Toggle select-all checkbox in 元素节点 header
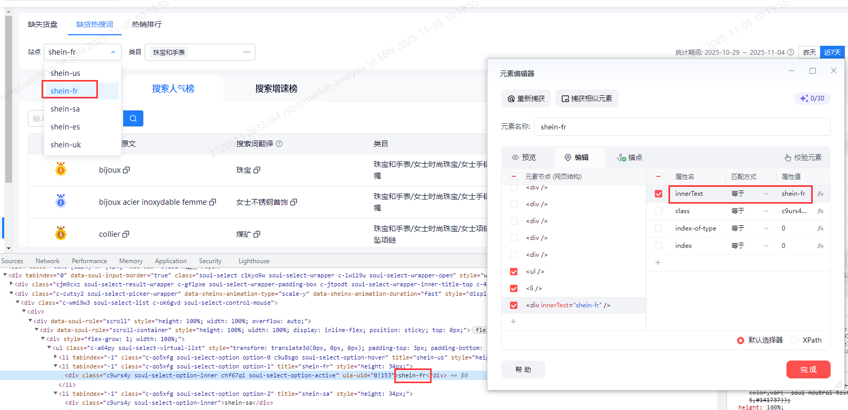 (x=514, y=177)
